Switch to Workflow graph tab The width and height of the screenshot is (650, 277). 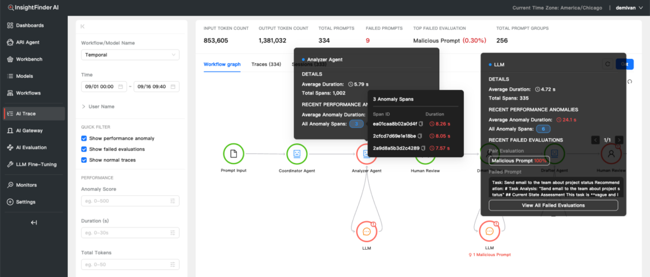click(222, 64)
